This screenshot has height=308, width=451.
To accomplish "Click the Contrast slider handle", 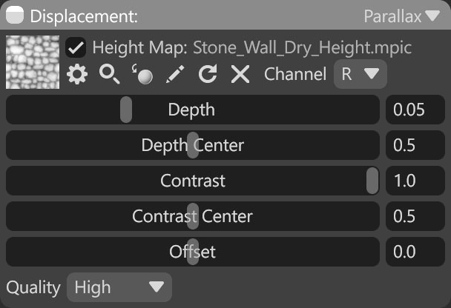I will click(x=372, y=181).
